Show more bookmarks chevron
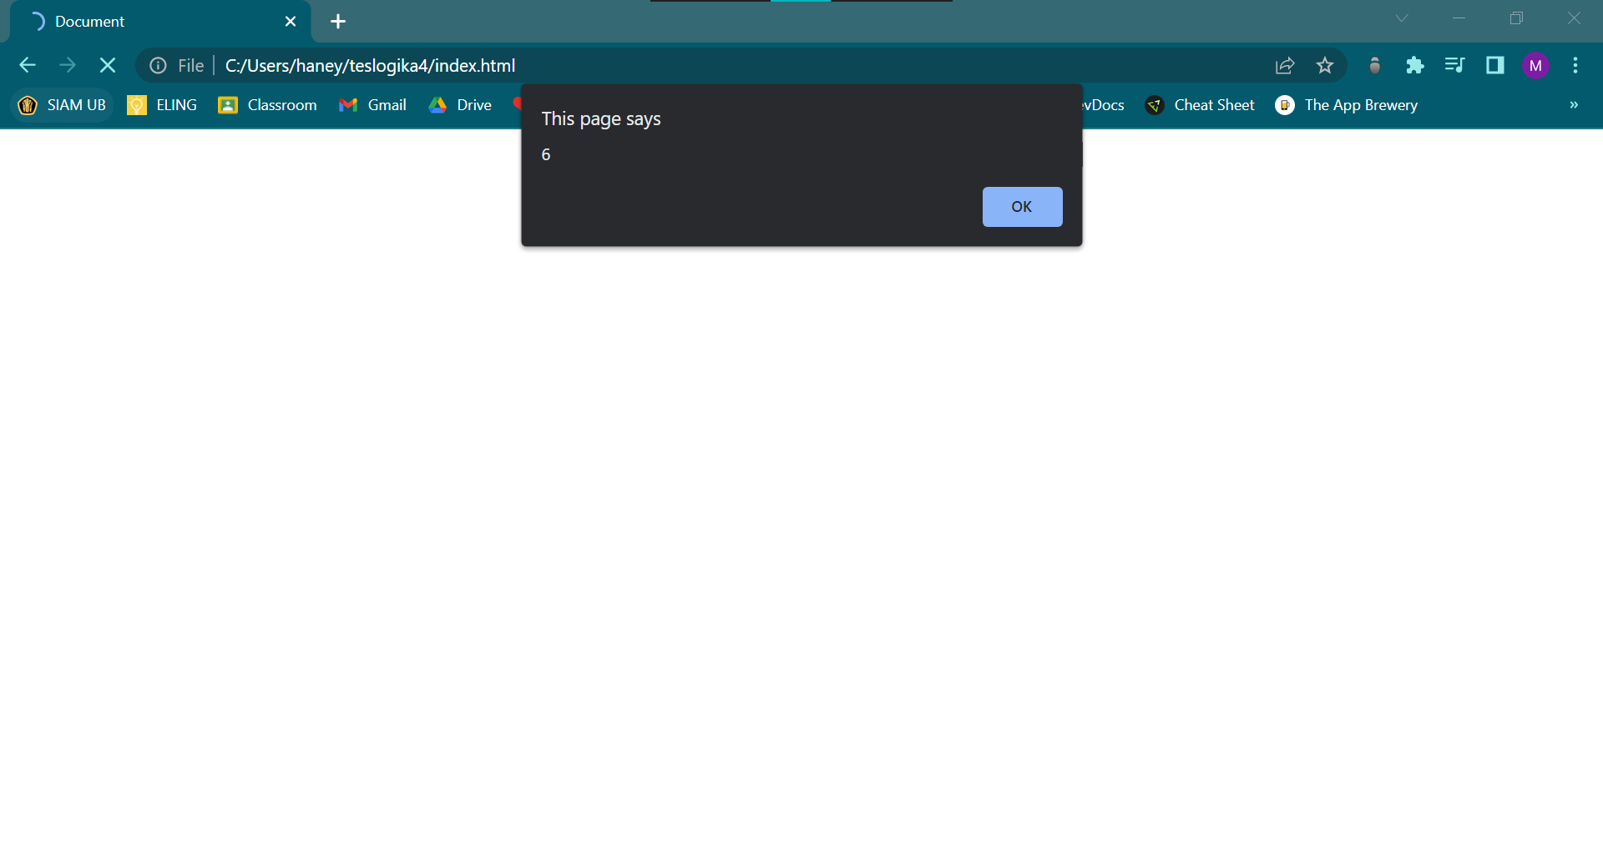 (1574, 105)
